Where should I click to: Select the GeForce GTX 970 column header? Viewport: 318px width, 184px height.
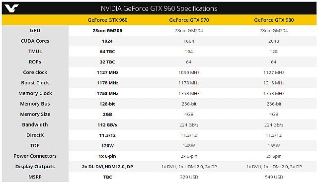[189, 20]
